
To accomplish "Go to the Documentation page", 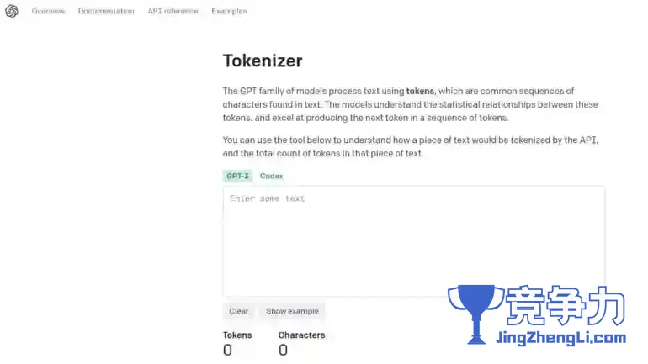I will click(x=106, y=11).
